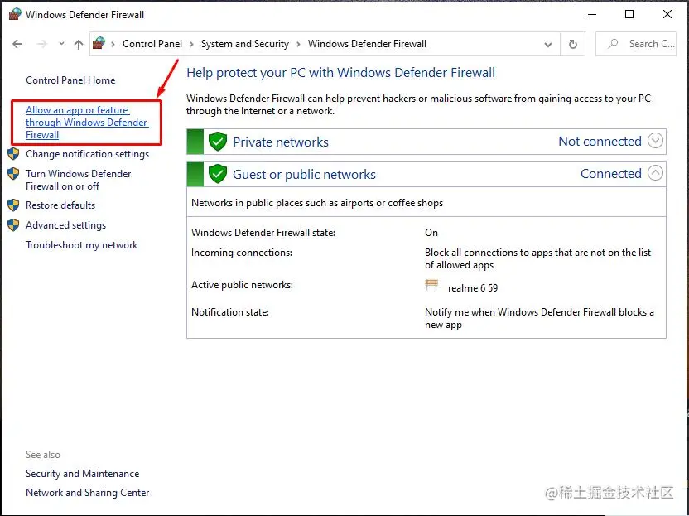Open Control Panel Home

coord(70,80)
